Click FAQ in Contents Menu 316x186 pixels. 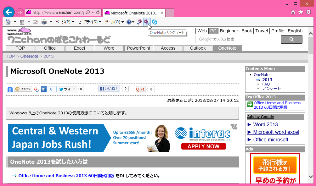click(x=266, y=84)
